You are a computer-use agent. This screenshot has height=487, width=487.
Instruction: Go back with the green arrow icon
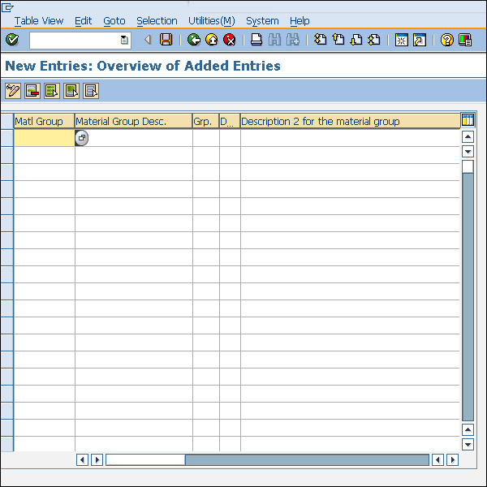(x=194, y=40)
